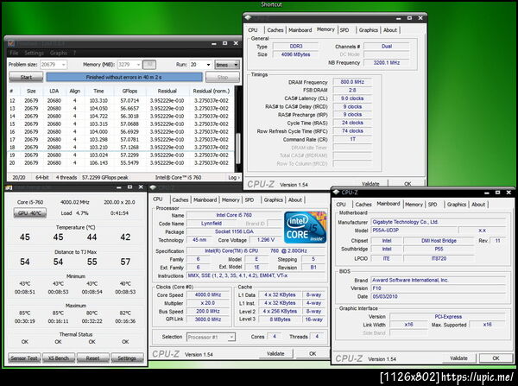Minimize the Real Temp window

pos(119,187)
